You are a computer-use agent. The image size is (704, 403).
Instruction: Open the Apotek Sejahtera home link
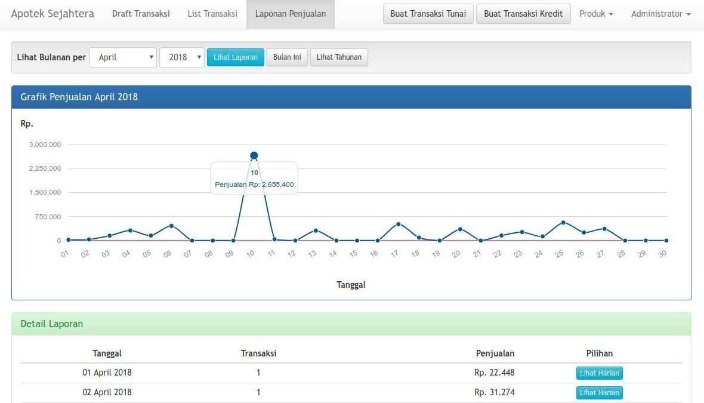53,14
